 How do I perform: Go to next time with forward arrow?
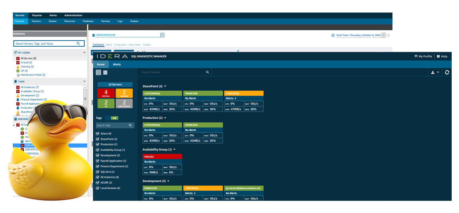pyautogui.click(x=389, y=35)
